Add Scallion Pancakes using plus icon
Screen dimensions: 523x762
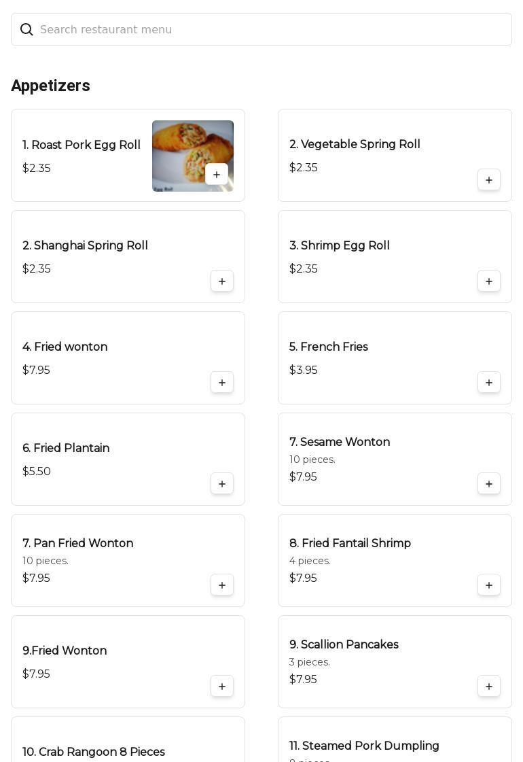coord(489,687)
